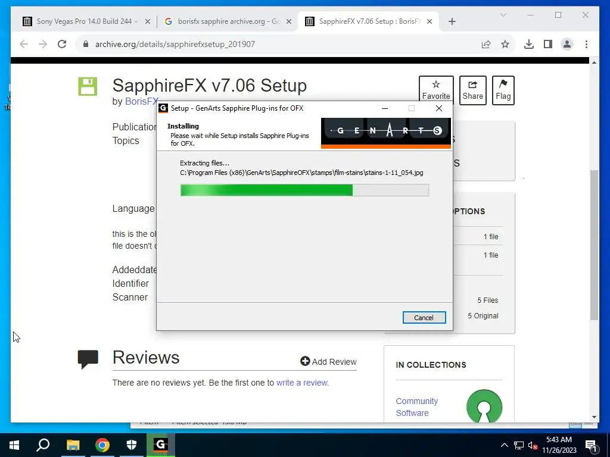Cancel the Sapphire Plug-ins installation
610x457 pixels.
424,318
